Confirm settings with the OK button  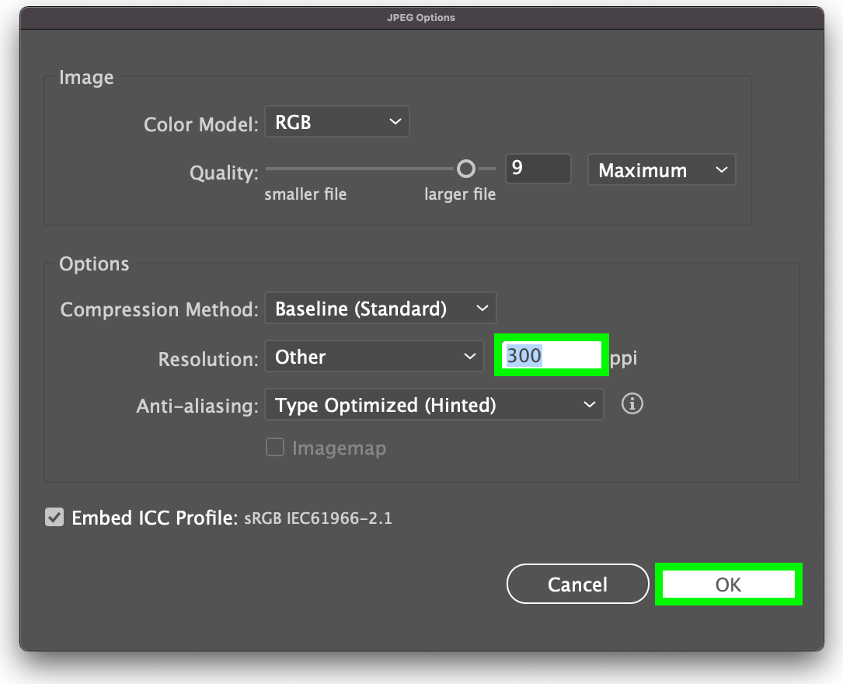tap(727, 584)
